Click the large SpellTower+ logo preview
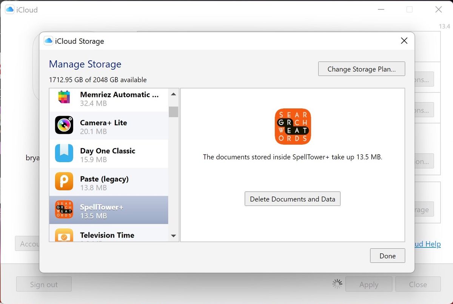The image size is (453, 304). click(x=293, y=126)
